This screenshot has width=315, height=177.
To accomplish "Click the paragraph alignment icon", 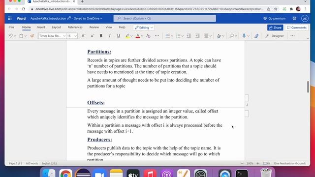I will tap(206, 36).
